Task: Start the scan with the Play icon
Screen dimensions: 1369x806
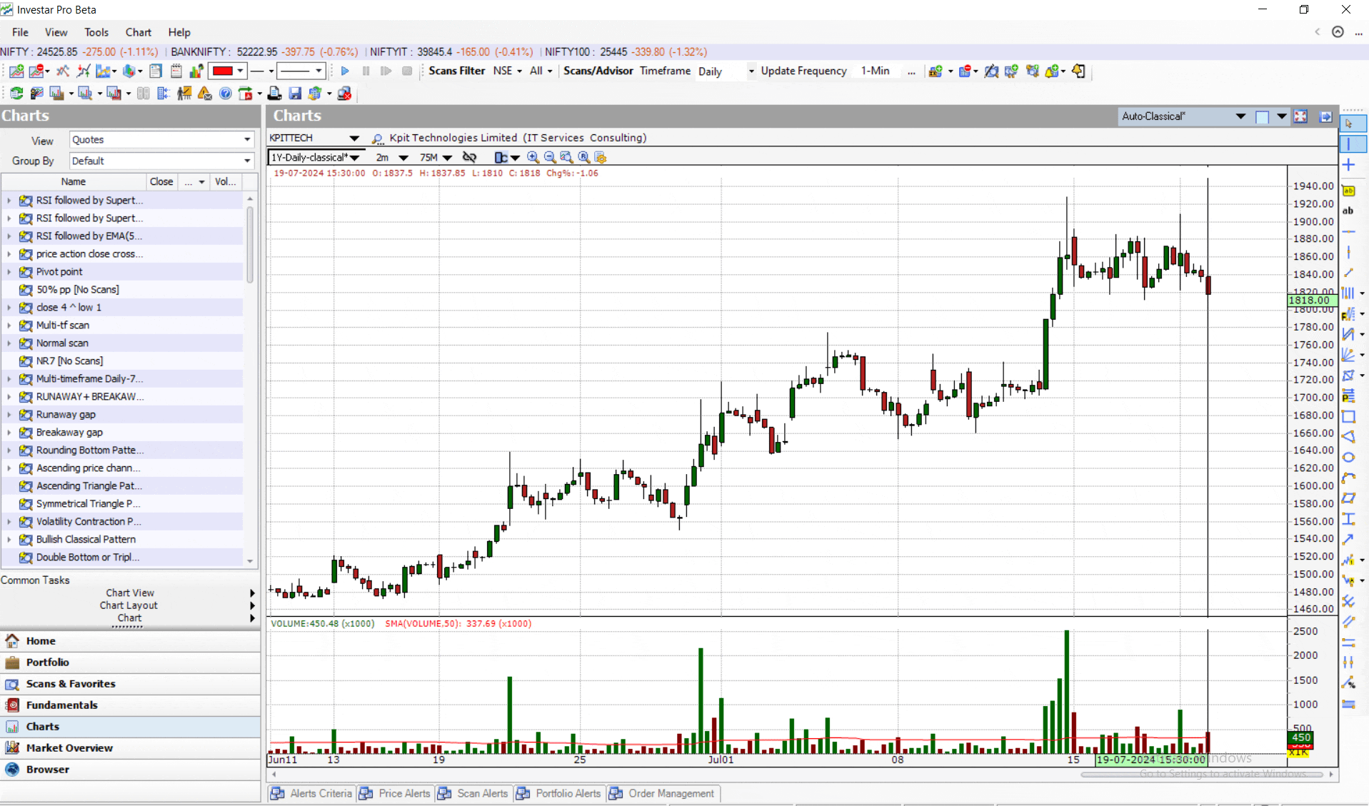Action: coord(345,71)
